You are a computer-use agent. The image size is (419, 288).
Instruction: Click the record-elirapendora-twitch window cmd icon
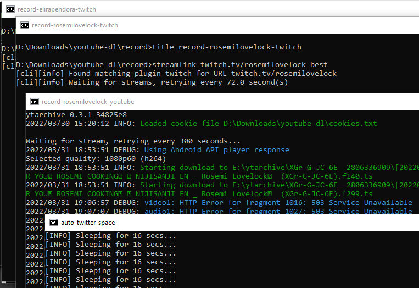click(x=10, y=9)
